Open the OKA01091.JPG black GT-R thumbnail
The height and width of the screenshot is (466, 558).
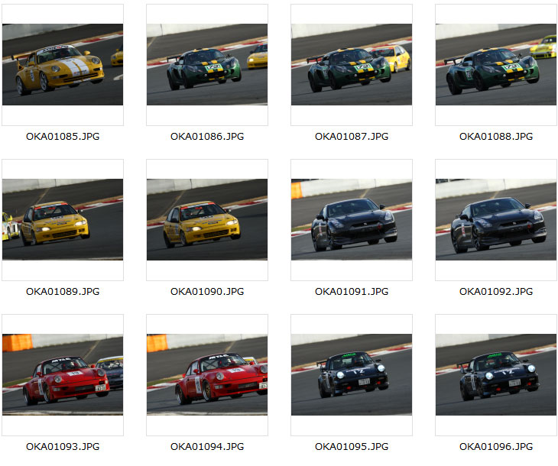point(352,219)
